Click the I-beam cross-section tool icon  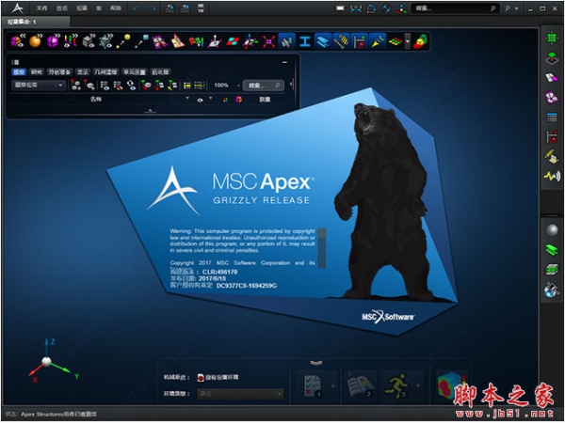(x=305, y=40)
